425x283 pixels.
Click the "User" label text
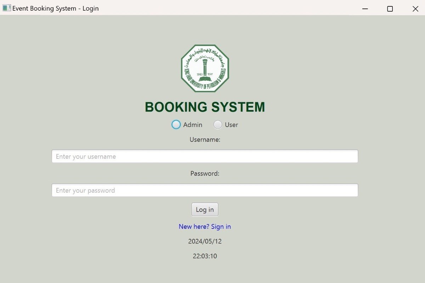click(231, 125)
